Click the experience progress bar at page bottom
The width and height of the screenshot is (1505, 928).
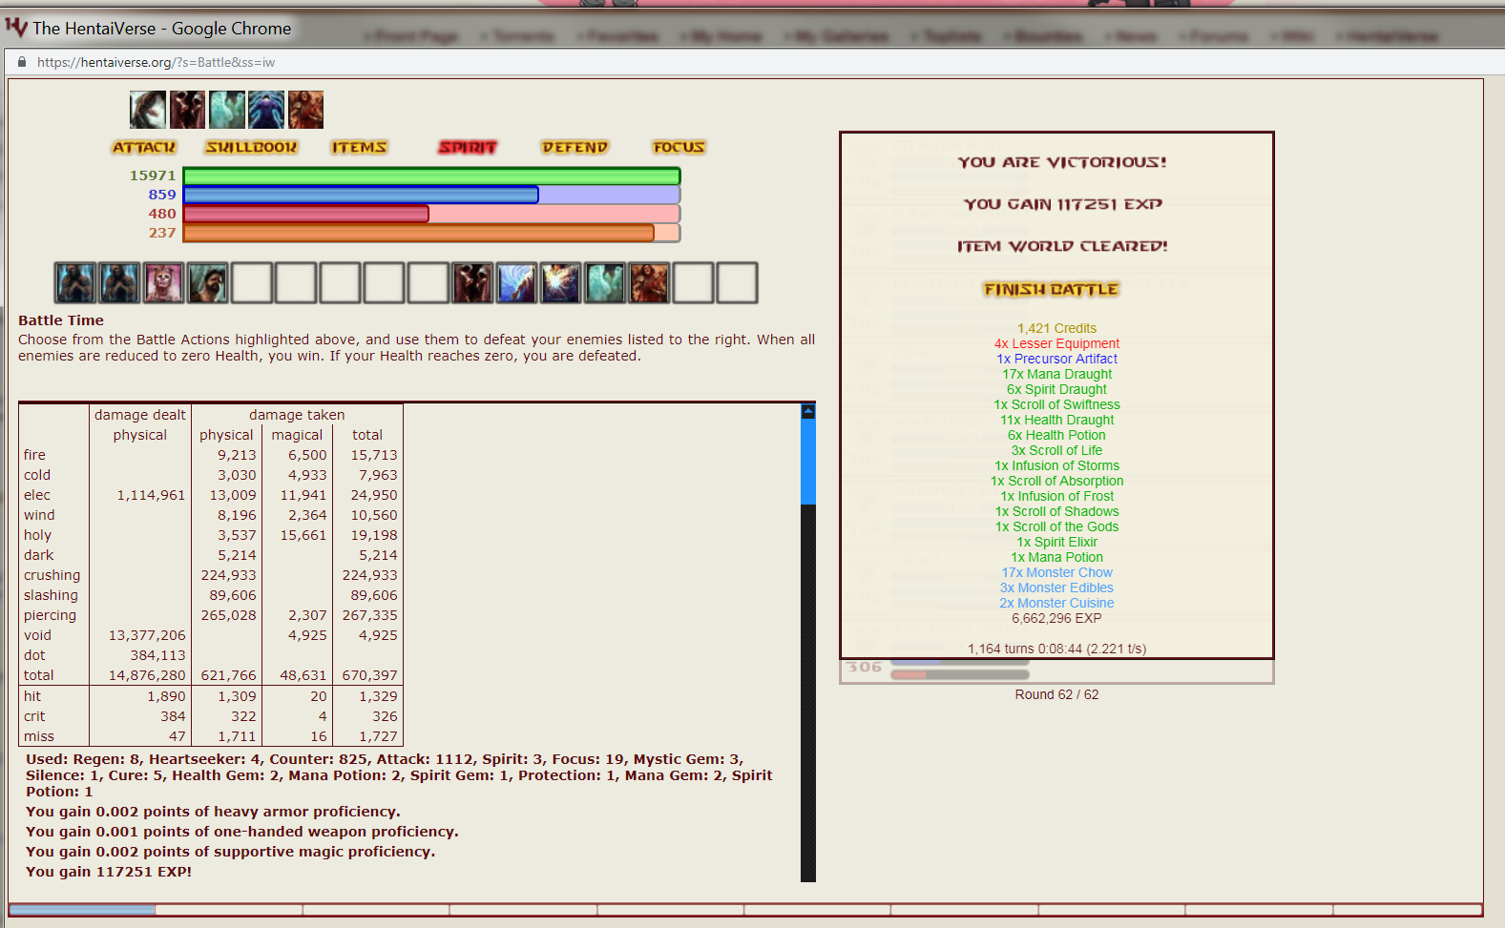745,910
